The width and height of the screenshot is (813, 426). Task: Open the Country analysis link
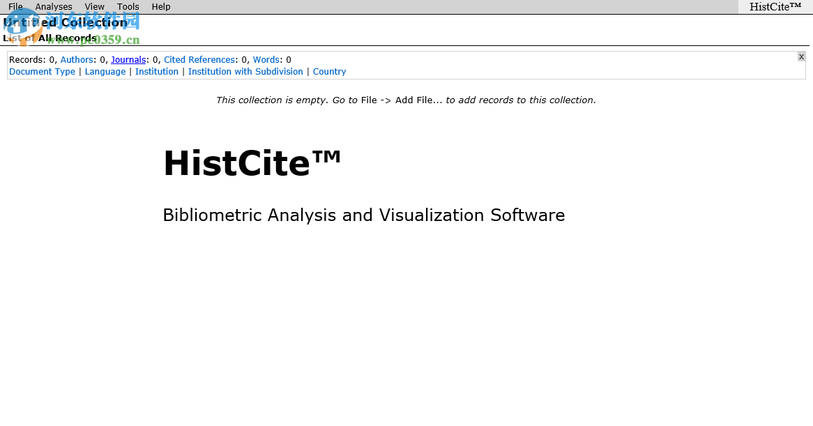click(x=329, y=71)
